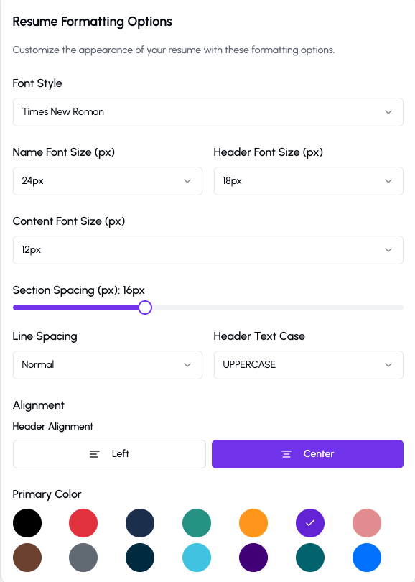Click the Font Style chevron arrow

click(x=388, y=112)
